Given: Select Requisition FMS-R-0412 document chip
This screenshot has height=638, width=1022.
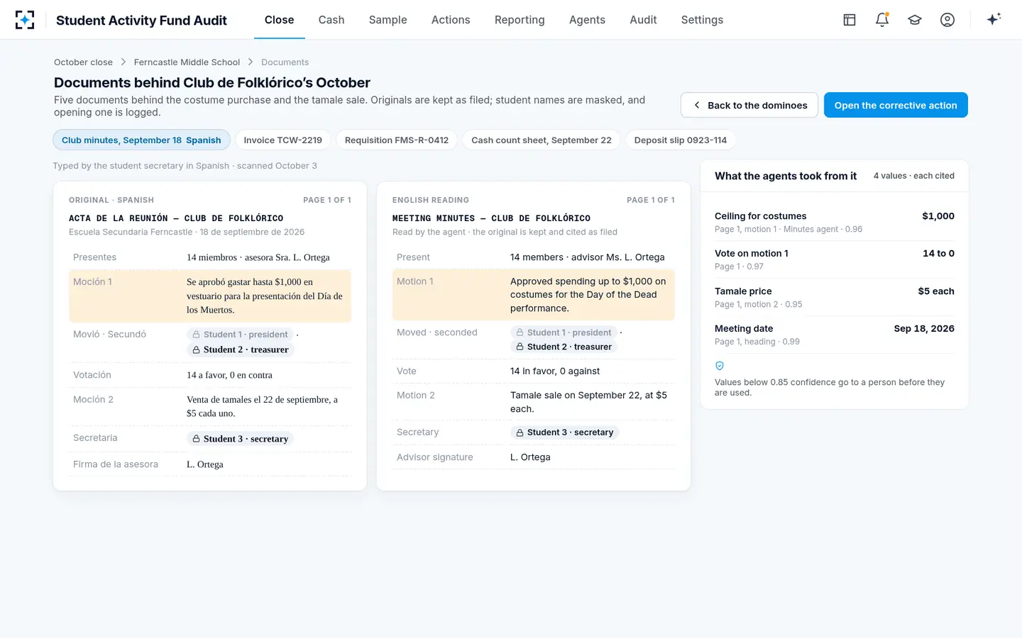Looking at the screenshot, I should pyautogui.click(x=397, y=140).
